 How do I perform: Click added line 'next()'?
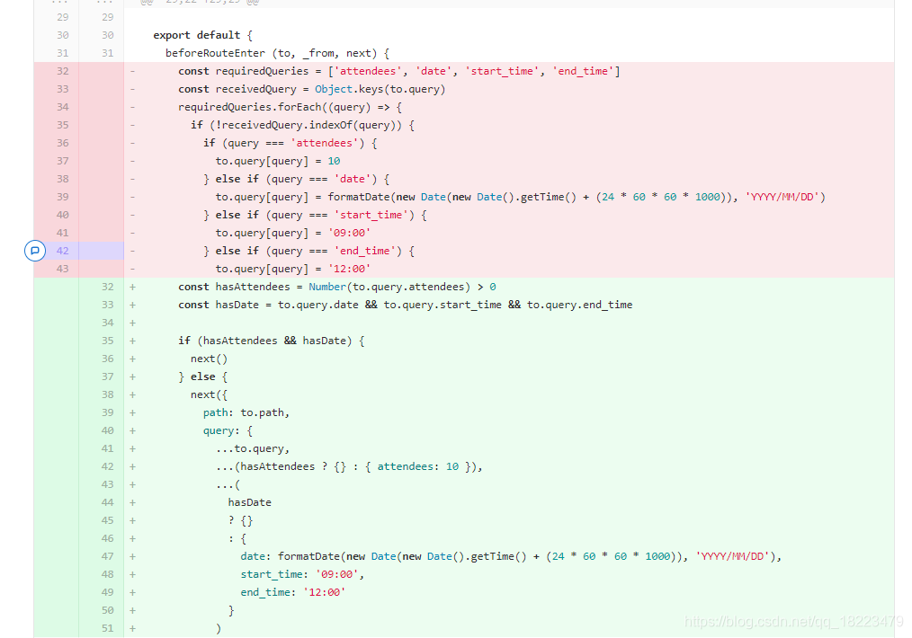[x=209, y=359]
